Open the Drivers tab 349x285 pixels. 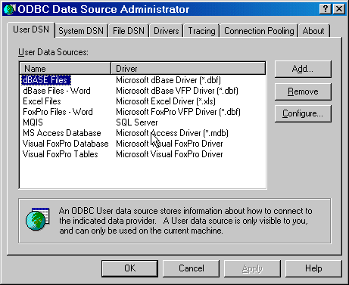pyautogui.click(x=167, y=31)
